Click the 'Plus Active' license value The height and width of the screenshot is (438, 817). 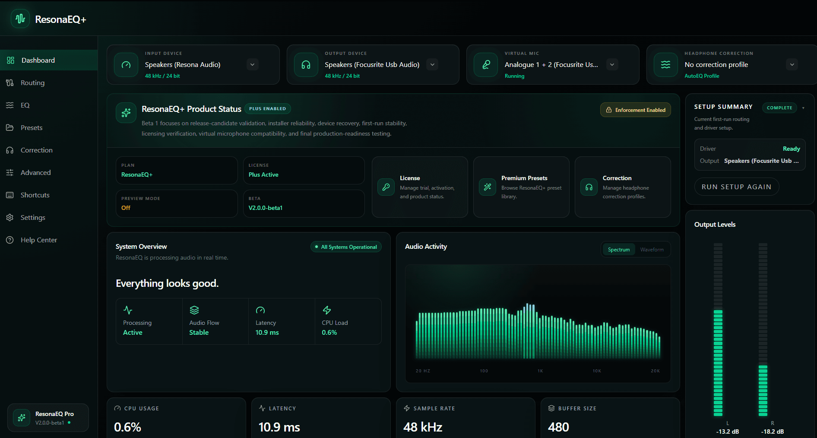263,175
